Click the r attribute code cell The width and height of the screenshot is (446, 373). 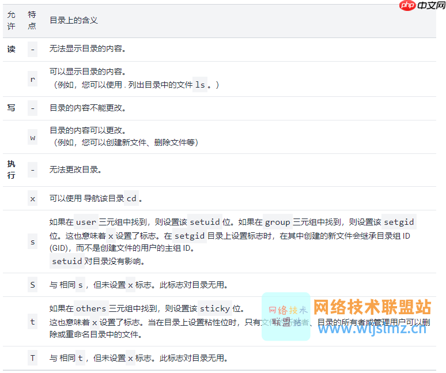32,79
